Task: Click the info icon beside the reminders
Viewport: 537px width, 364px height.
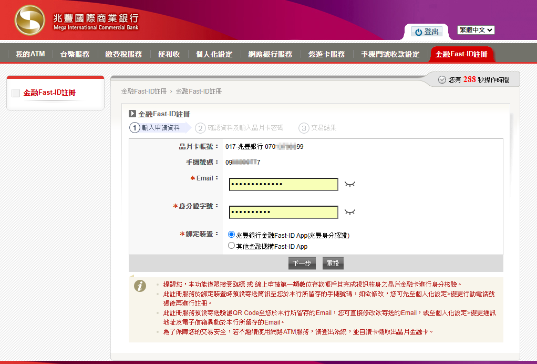Action: (140, 286)
